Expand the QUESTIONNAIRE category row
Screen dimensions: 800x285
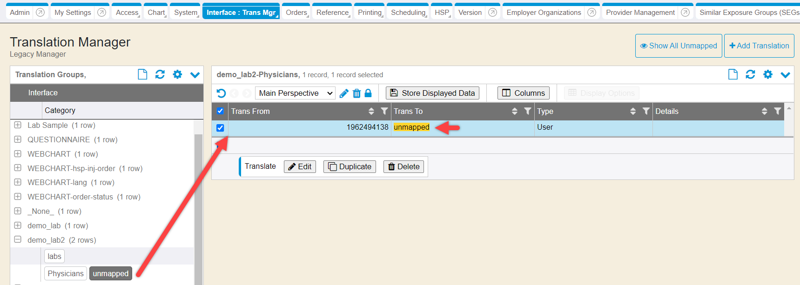pos(18,139)
